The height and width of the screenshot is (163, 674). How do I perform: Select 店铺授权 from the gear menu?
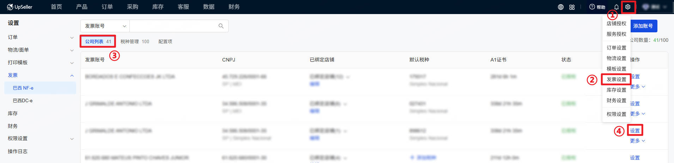(617, 24)
